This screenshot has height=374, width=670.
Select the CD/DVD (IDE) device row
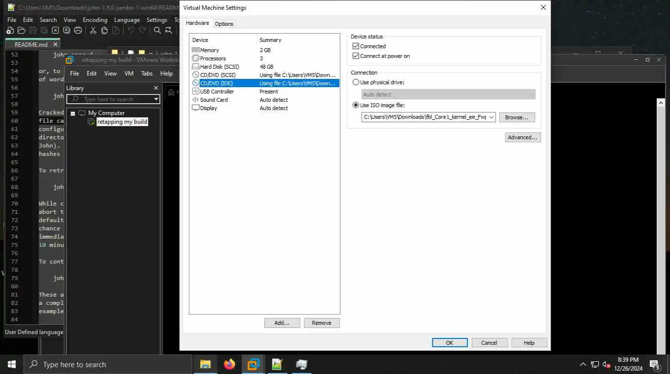[264, 83]
